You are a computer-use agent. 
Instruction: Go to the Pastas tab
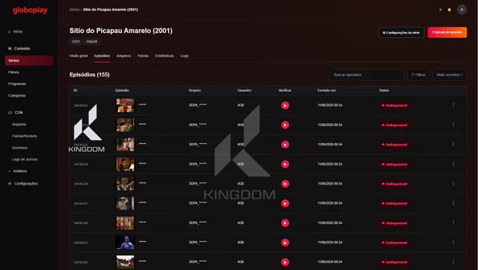click(143, 56)
